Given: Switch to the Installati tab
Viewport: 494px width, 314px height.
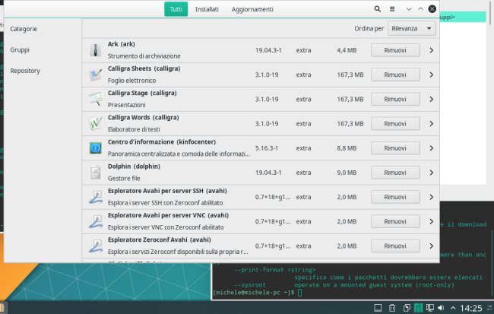Looking at the screenshot, I should pos(207,9).
